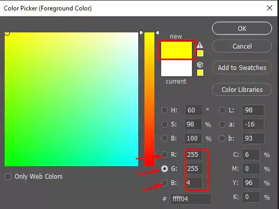Screen dimensions: 279x209
Task: Click the G field showing 255
Action: click(194, 169)
